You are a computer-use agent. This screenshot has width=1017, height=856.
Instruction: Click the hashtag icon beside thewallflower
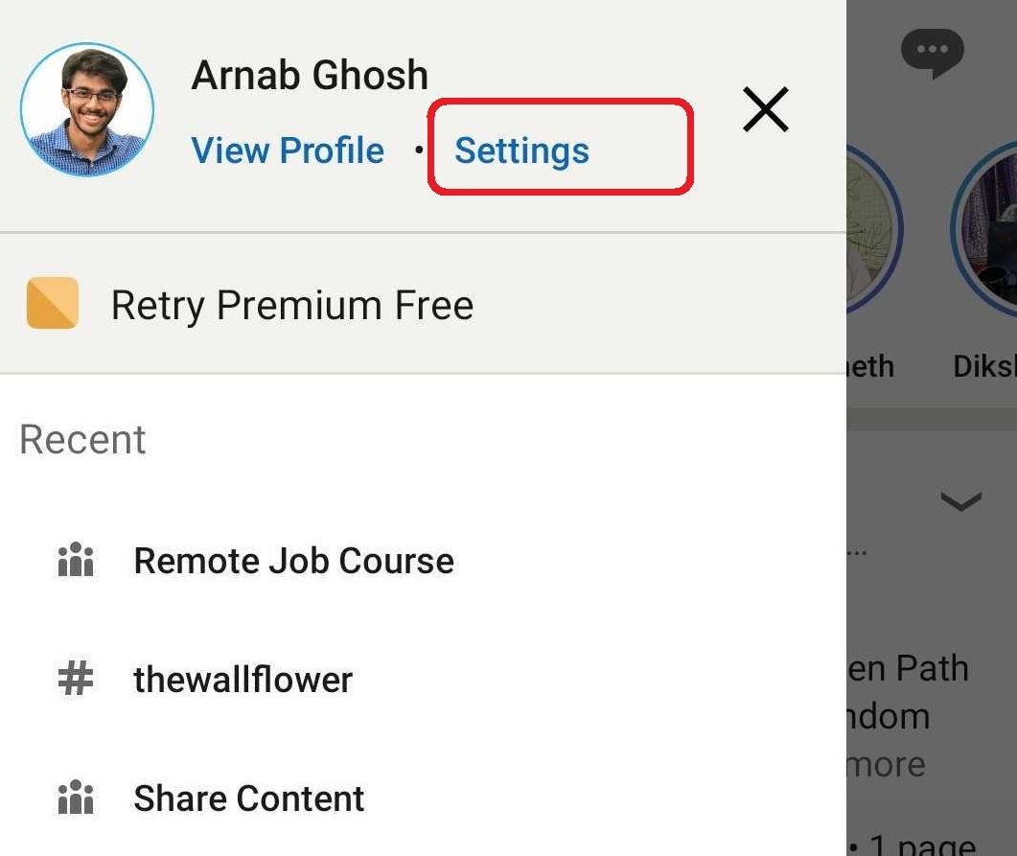pos(75,680)
